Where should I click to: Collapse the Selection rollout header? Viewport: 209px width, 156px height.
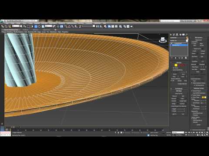pyautogui.click(x=179, y=63)
